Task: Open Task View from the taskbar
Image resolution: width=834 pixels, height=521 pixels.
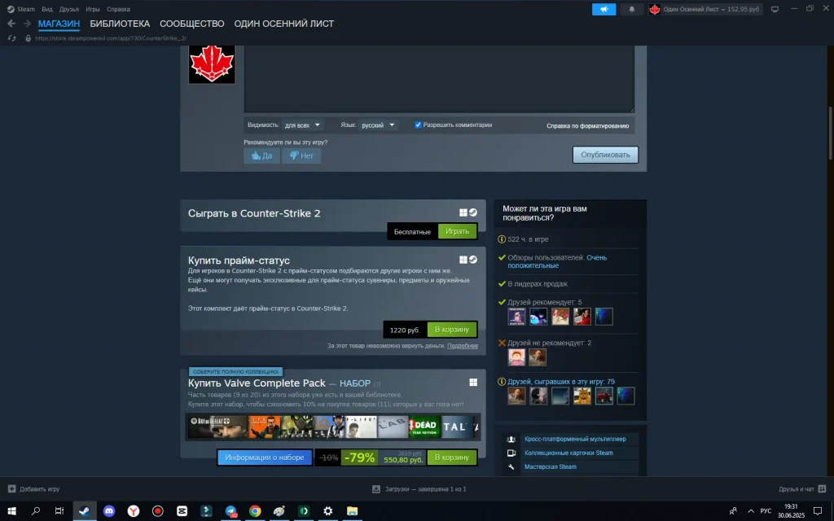Action: 59,511
